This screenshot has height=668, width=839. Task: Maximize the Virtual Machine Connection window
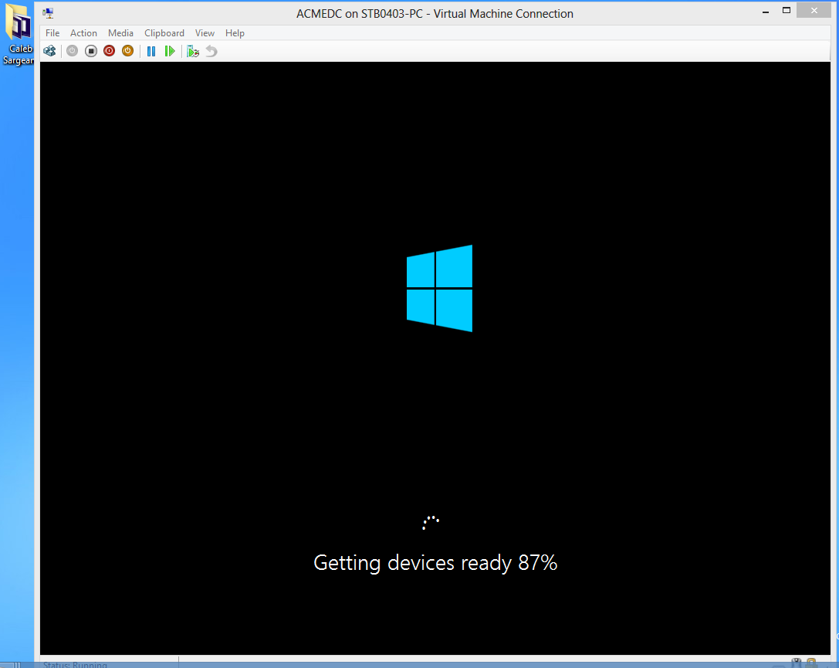click(x=787, y=11)
